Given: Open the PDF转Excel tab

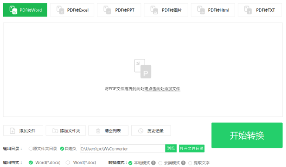Looking at the screenshot, I should tap(72, 10).
